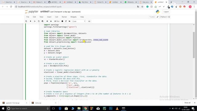Click the localhost address bar
The height and width of the screenshot is (111, 197).
75,7
